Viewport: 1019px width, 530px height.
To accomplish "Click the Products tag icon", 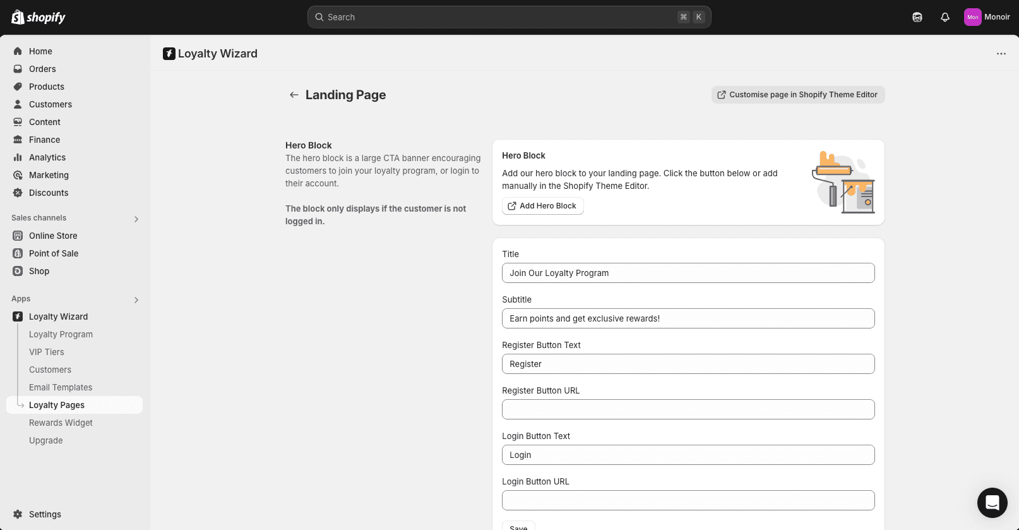I will (18, 87).
